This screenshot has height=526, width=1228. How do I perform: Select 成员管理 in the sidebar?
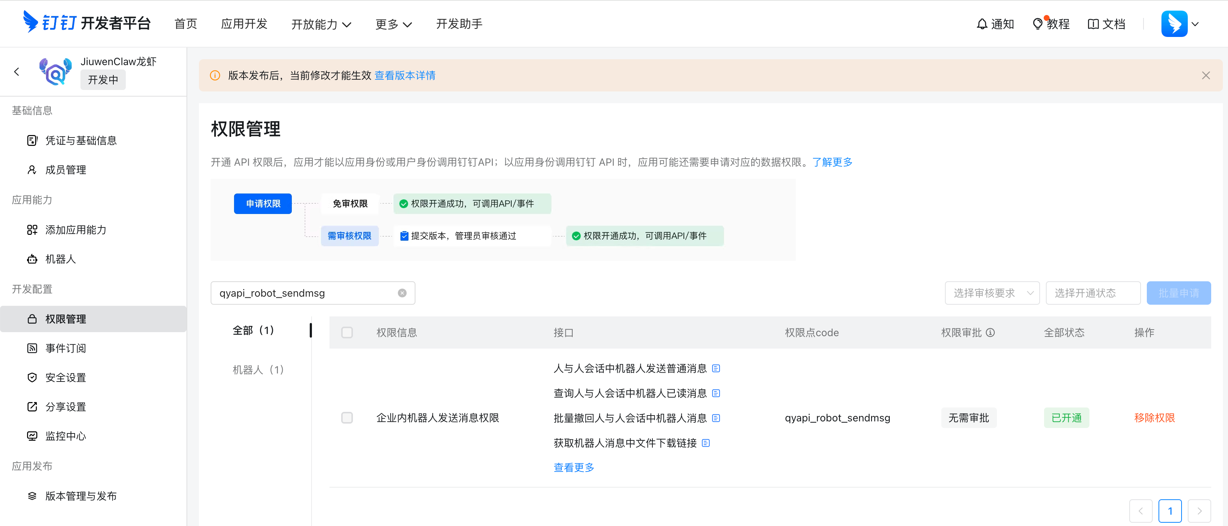66,169
